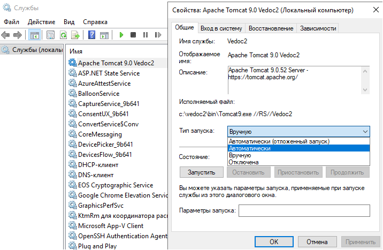Toggle the console tree show/hide icon
This screenshot has width=383, height=250.
(34, 35)
